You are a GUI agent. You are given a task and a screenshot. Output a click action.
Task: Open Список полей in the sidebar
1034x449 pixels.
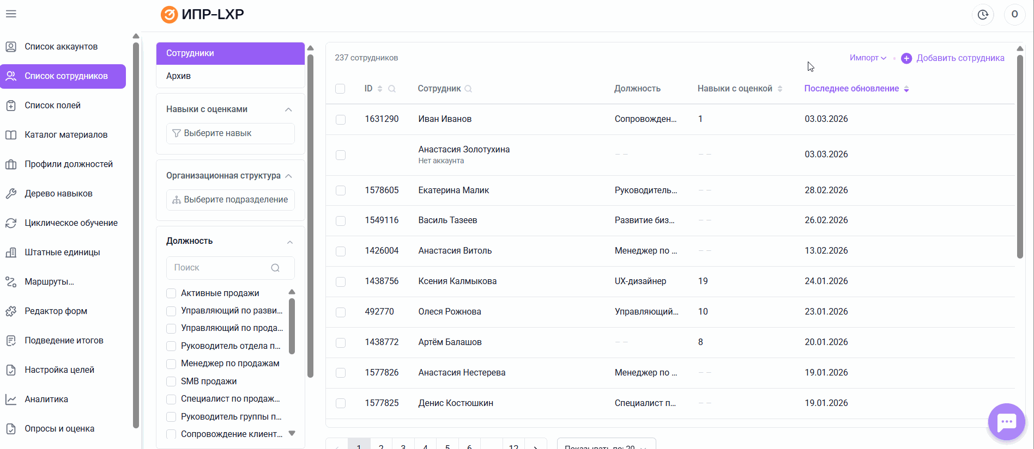(52, 106)
